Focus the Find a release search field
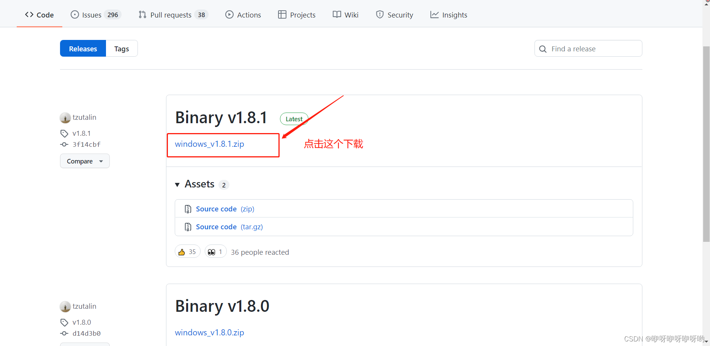Viewport: 710px width, 346px height. [x=588, y=49]
